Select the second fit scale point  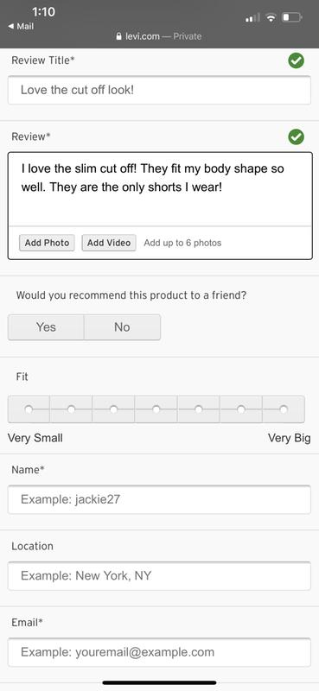(71, 409)
